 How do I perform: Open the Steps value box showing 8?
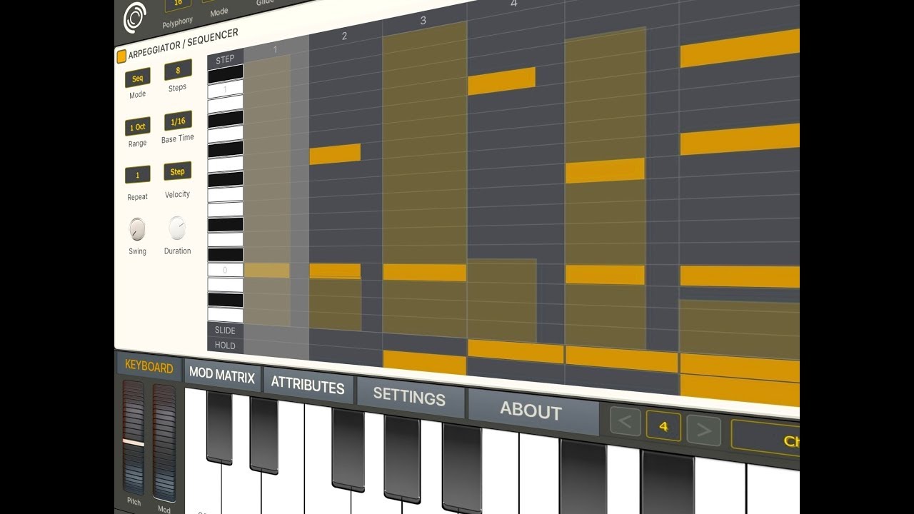178,71
